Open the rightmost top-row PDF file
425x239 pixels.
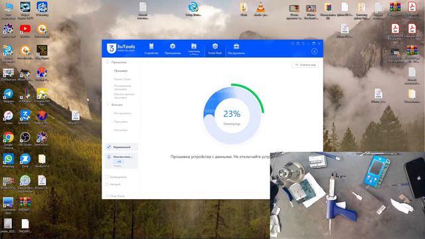coord(412,11)
